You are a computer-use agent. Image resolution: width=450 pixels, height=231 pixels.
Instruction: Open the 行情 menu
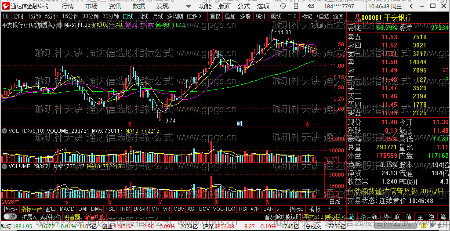point(67,6)
